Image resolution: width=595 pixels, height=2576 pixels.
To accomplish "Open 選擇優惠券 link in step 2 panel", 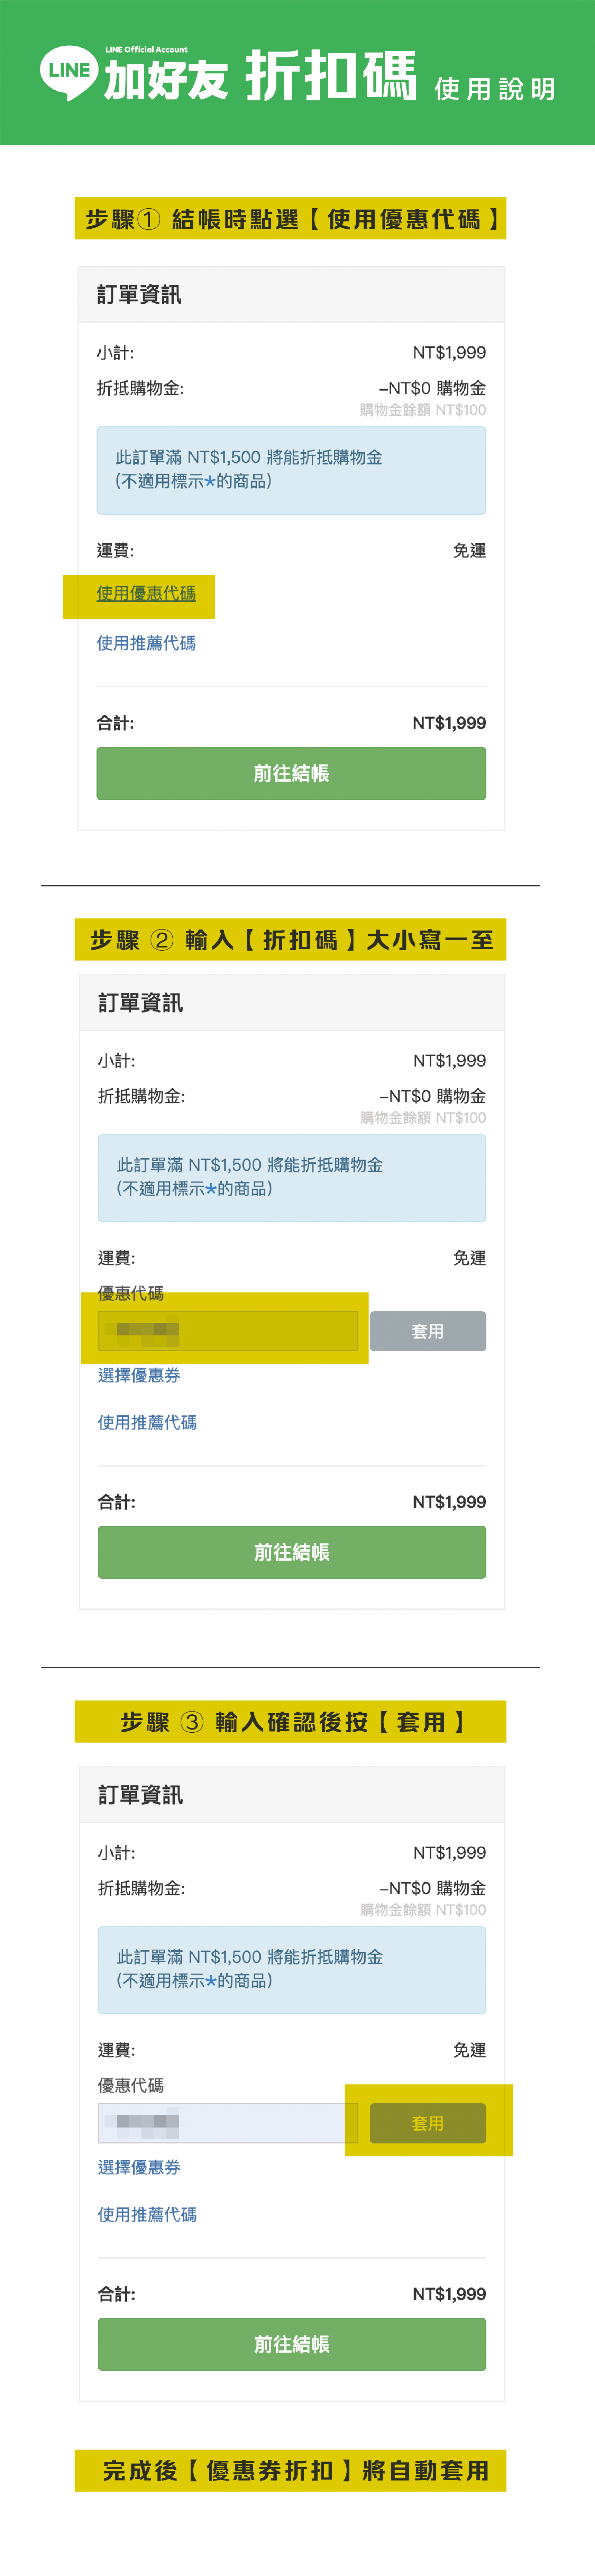I will (139, 1375).
